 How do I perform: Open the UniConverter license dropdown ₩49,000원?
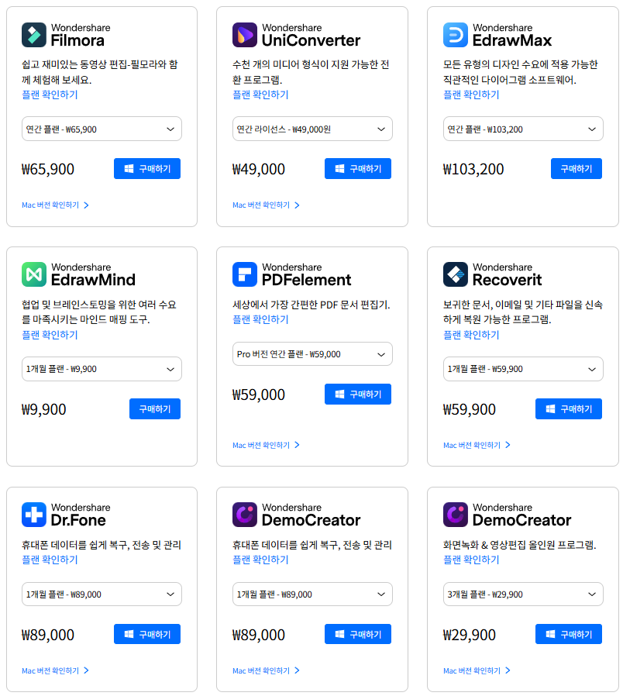pos(312,129)
